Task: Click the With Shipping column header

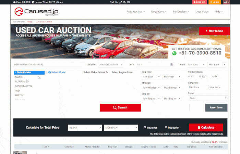Action: coord(216,147)
